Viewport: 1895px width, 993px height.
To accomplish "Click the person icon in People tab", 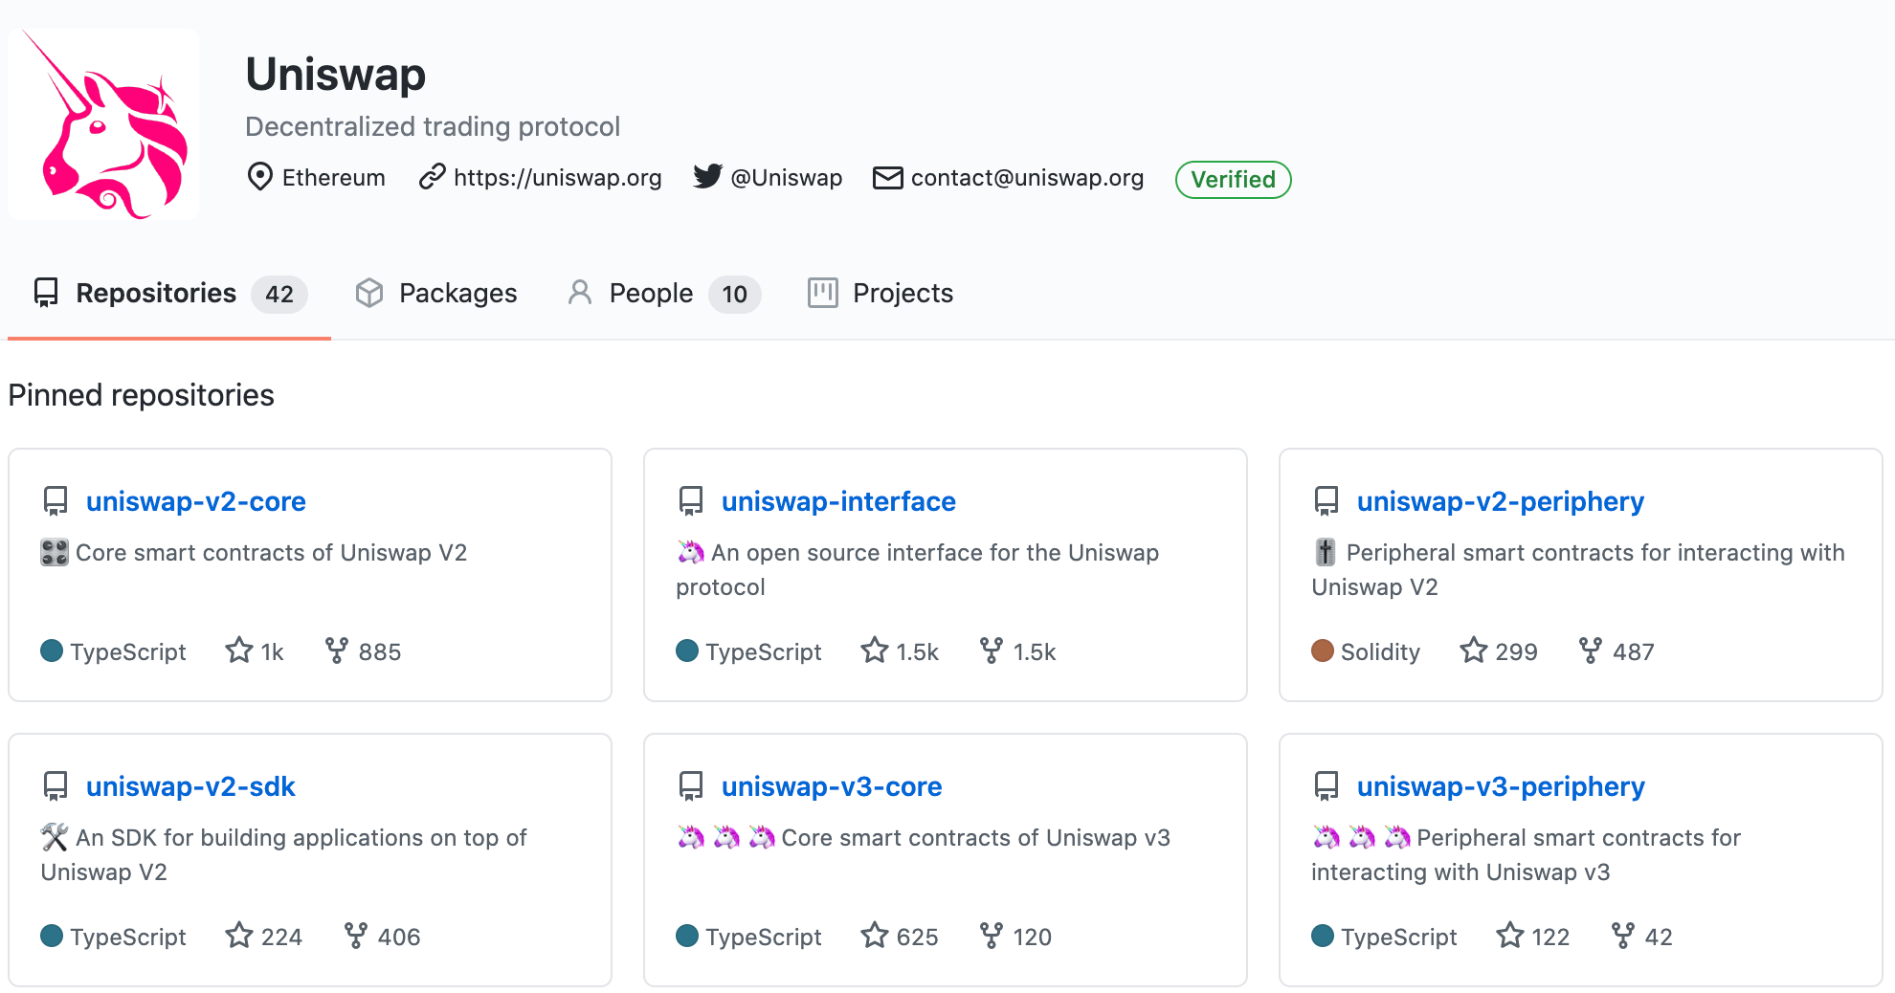I will click(x=579, y=293).
